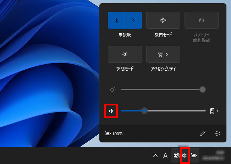Open battery settings from 100% indicator

click(x=114, y=134)
